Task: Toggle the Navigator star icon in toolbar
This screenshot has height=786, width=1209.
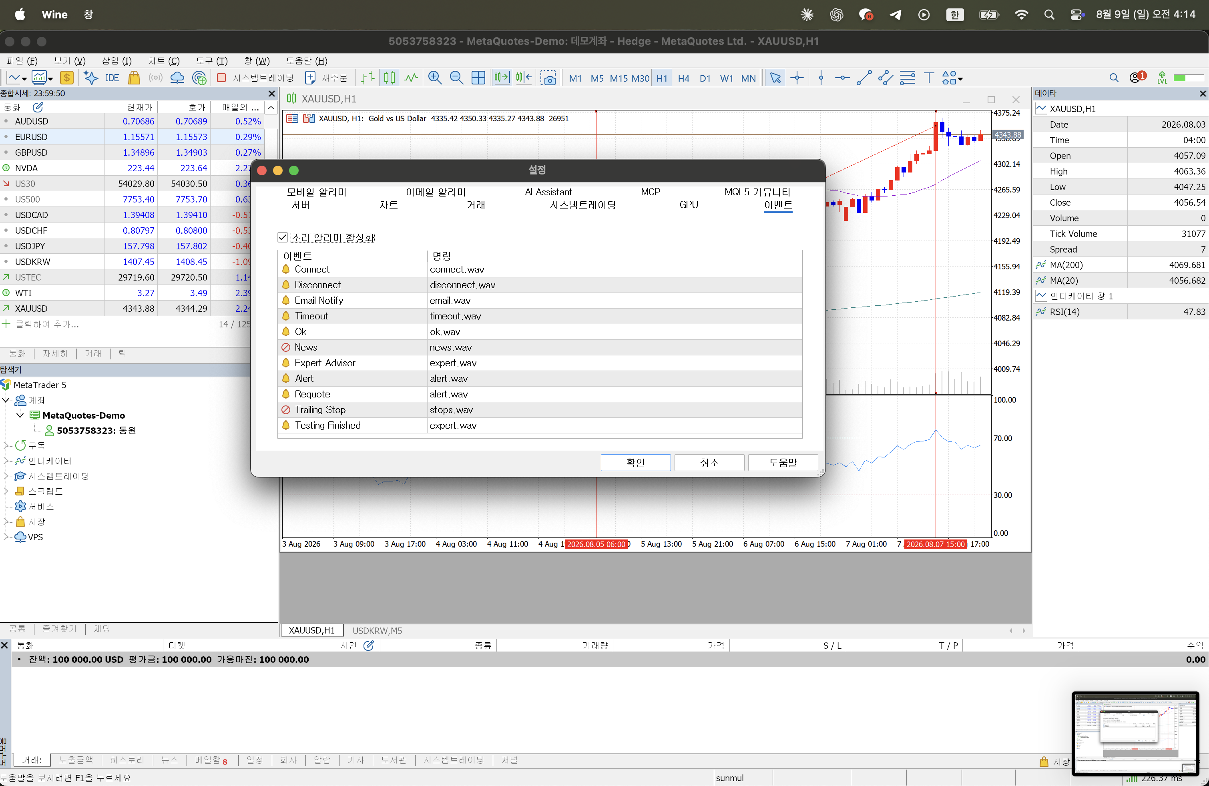Action: tap(90, 78)
